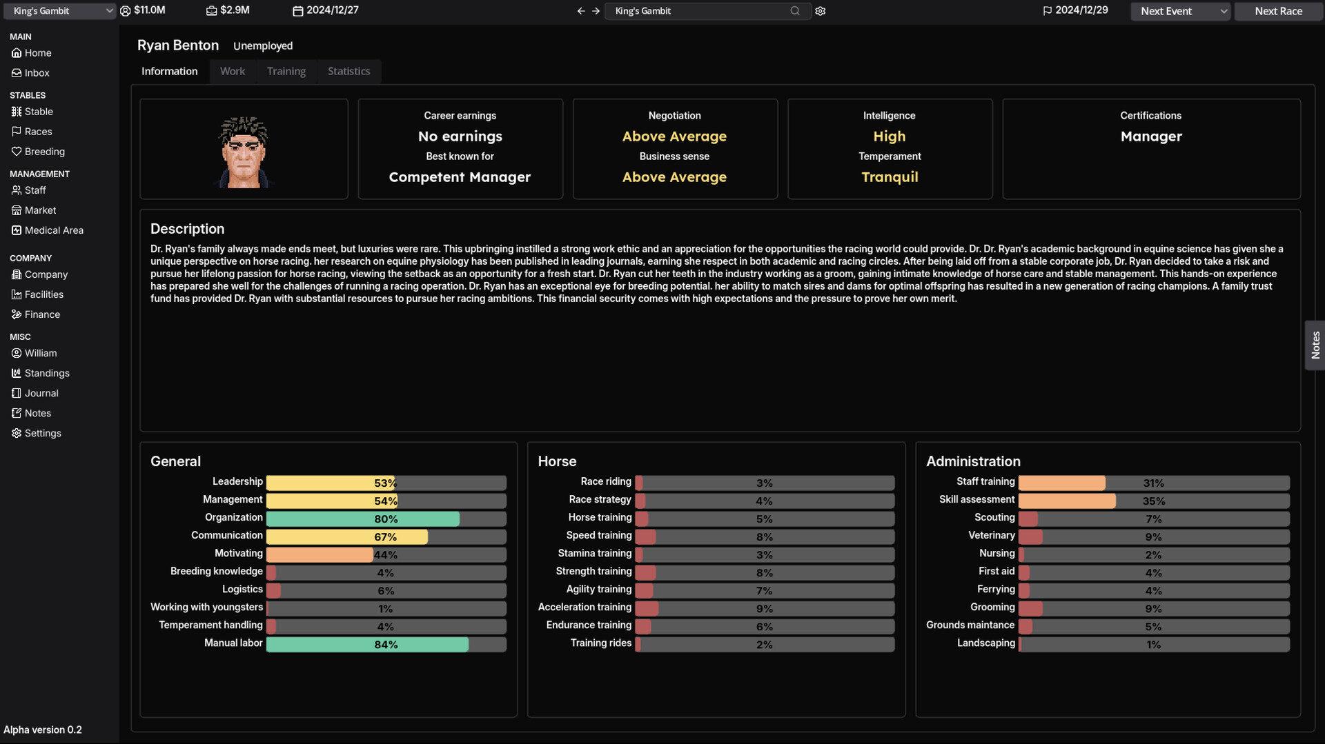
Task: Click Ryan Benton's portrait image
Action: 244,152
